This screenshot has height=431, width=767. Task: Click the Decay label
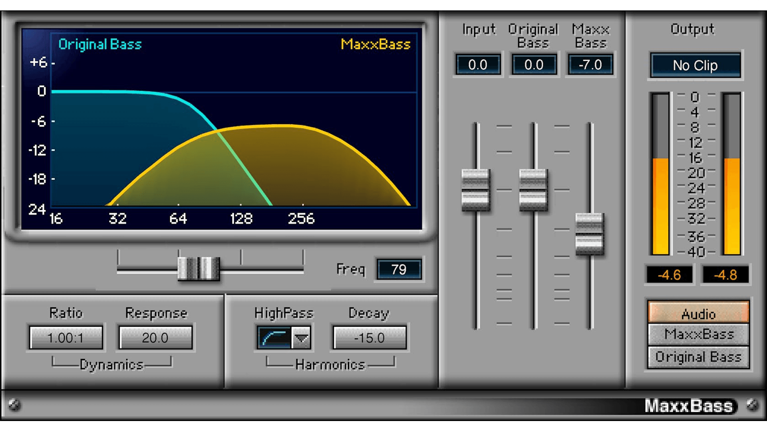[x=368, y=313]
